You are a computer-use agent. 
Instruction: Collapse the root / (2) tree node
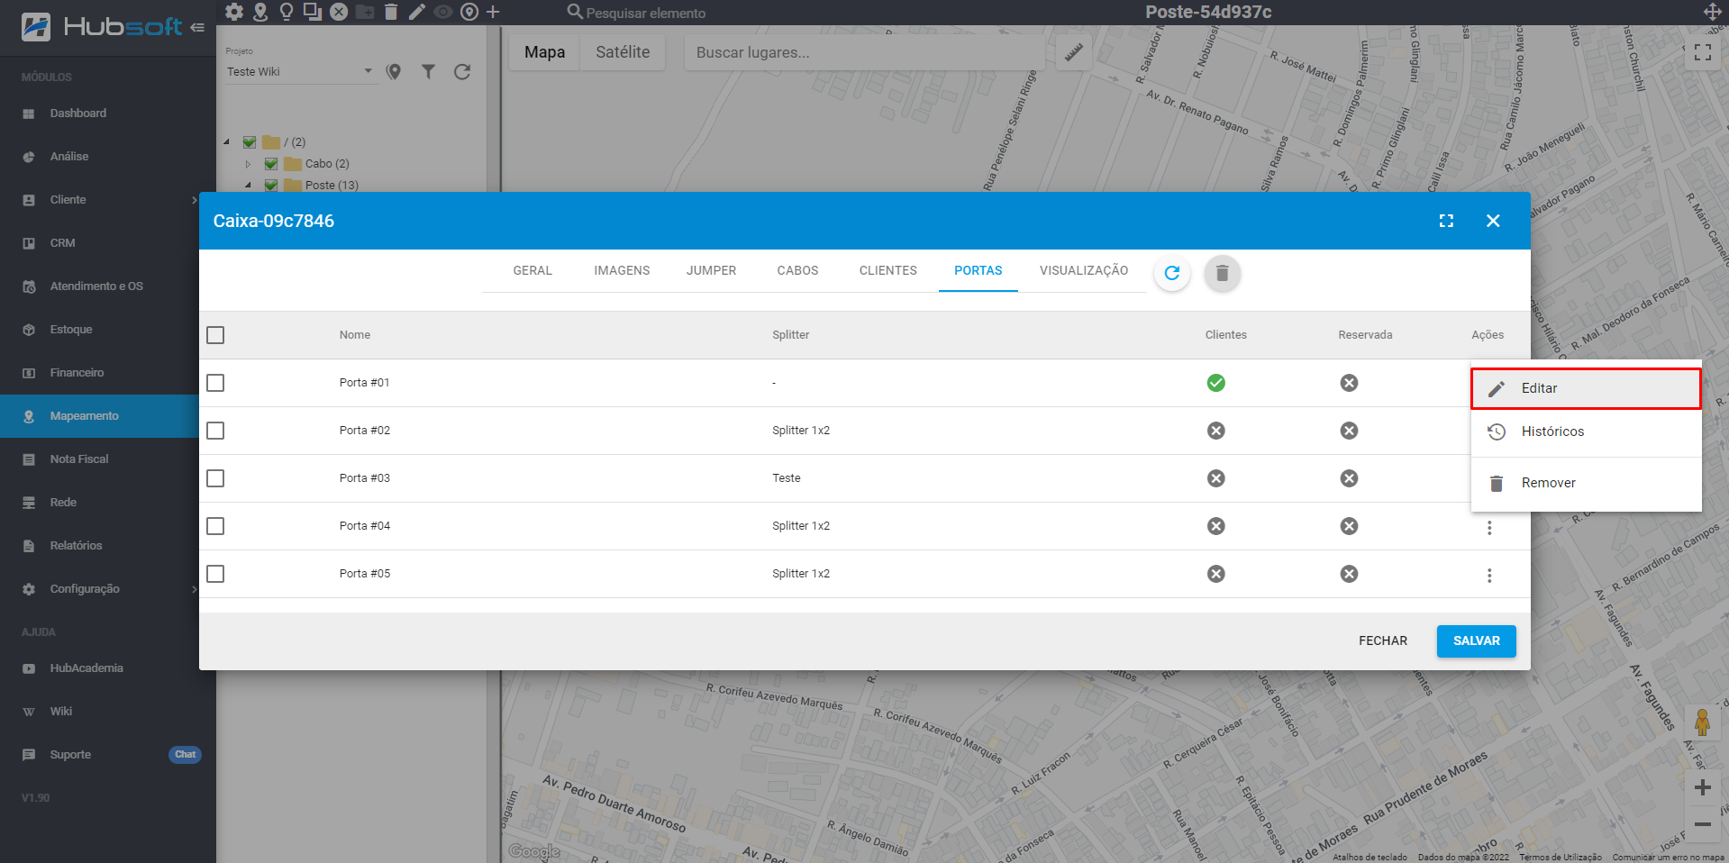pos(227,142)
